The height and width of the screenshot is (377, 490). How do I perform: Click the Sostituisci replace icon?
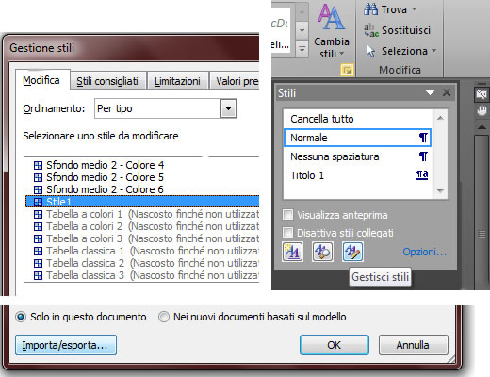tap(371, 30)
